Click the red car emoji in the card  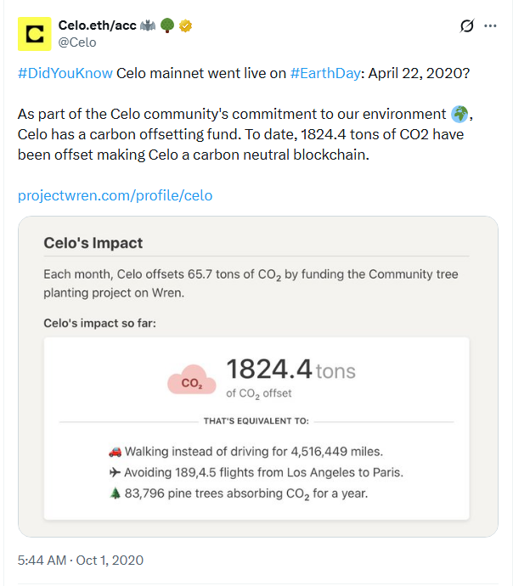(x=115, y=451)
